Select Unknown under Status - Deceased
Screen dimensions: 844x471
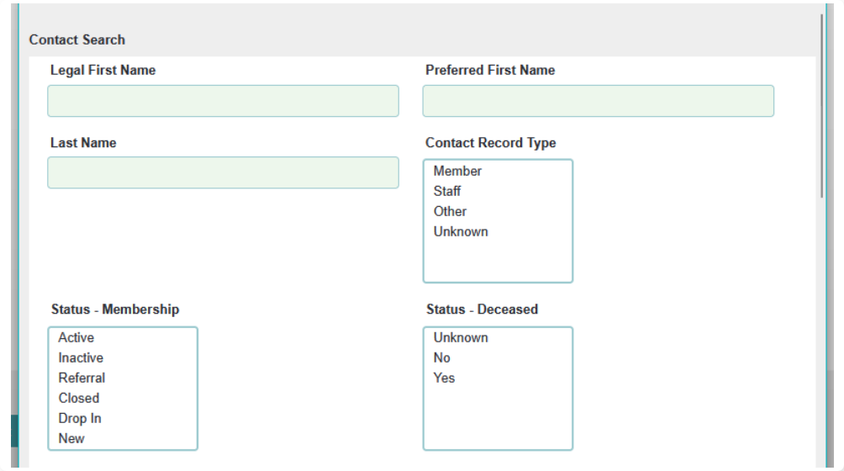coord(461,337)
